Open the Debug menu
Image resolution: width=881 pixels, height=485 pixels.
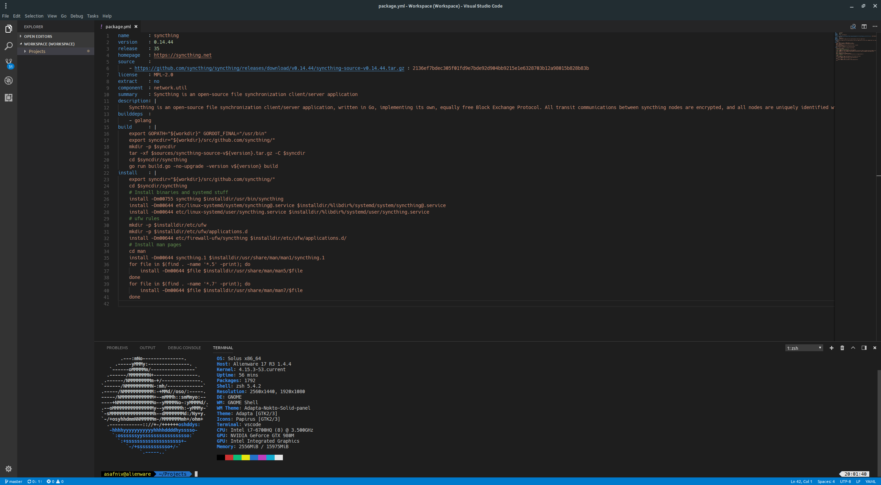[77, 16]
